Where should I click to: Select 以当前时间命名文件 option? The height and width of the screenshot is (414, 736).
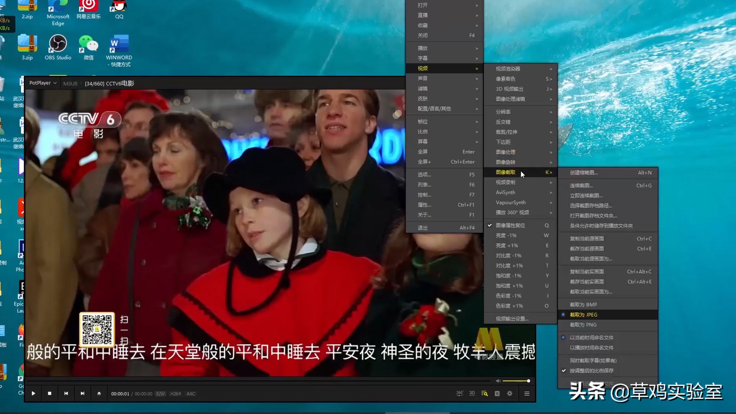(608, 338)
